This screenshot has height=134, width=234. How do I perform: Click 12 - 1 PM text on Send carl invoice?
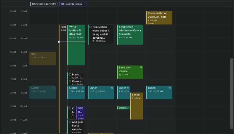coord(124,75)
